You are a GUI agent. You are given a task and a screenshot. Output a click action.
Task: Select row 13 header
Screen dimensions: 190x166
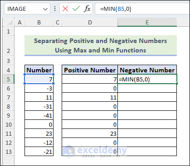pyautogui.click(x=8, y=152)
